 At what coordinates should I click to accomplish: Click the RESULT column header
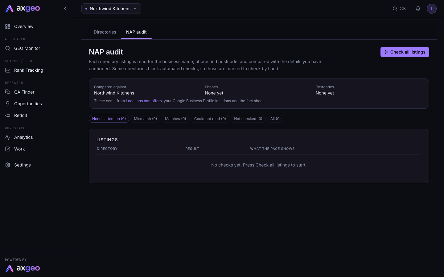[x=192, y=149]
